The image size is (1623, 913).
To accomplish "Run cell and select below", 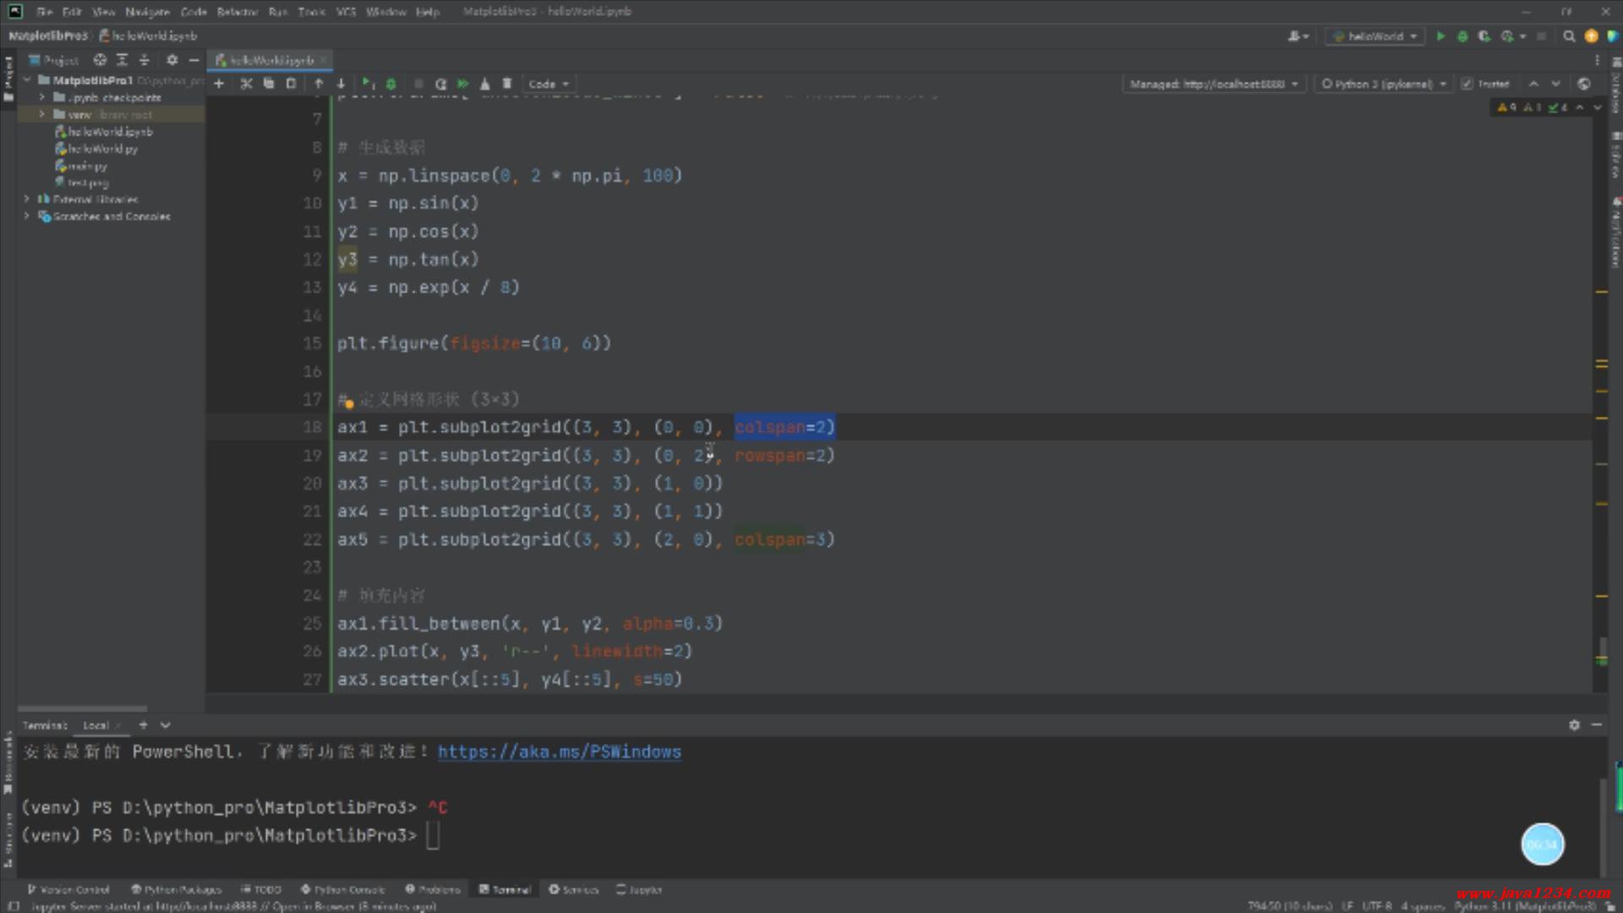I will pyautogui.click(x=367, y=84).
